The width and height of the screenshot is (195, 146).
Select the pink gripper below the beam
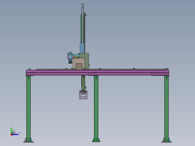pyautogui.click(x=83, y=95)
